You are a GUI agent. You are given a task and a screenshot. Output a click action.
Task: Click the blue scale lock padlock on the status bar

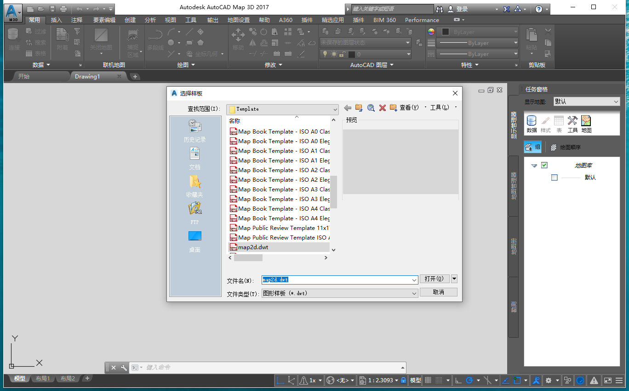[x=402, y=380]
